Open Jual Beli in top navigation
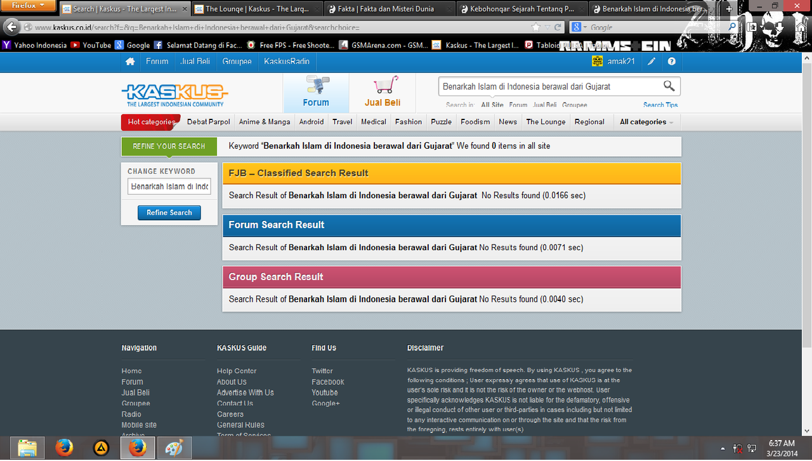This screenshot has width=812, height=461. coord(195,62)
